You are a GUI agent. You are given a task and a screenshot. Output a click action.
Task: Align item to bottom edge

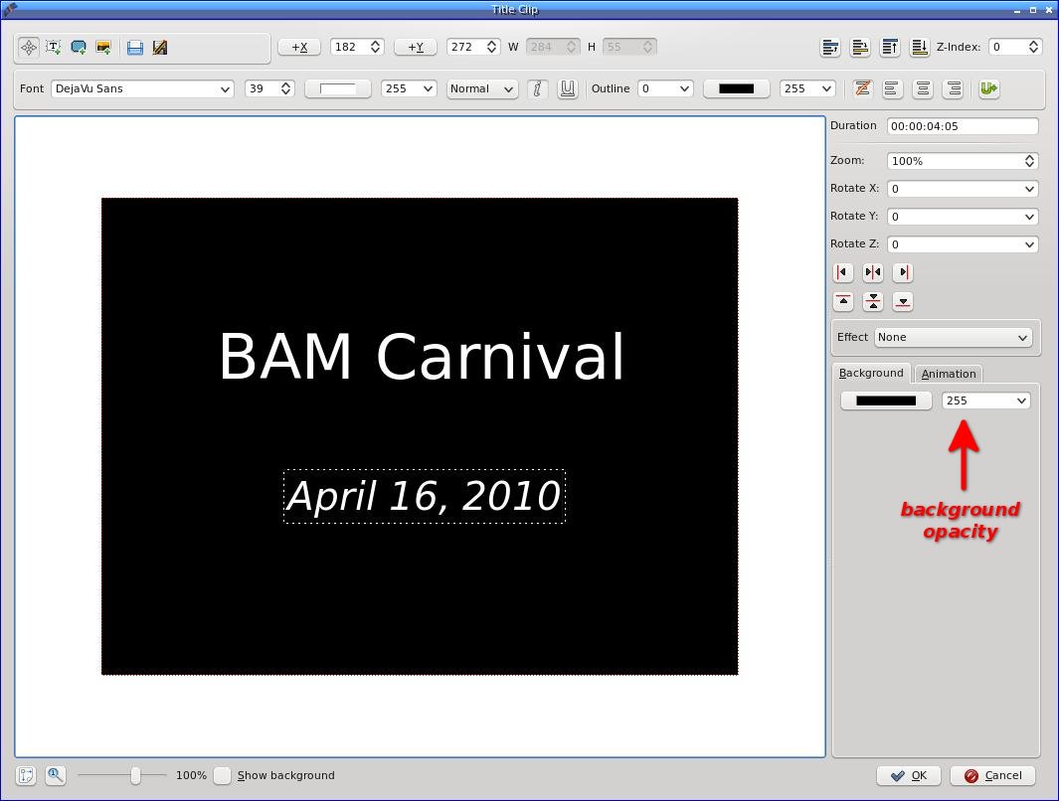(x=903, y=302)
